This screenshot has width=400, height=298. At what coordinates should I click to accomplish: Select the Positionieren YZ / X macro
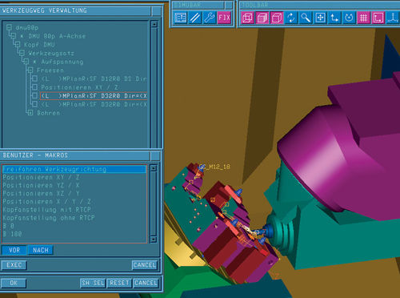click(x=41, y=185)
